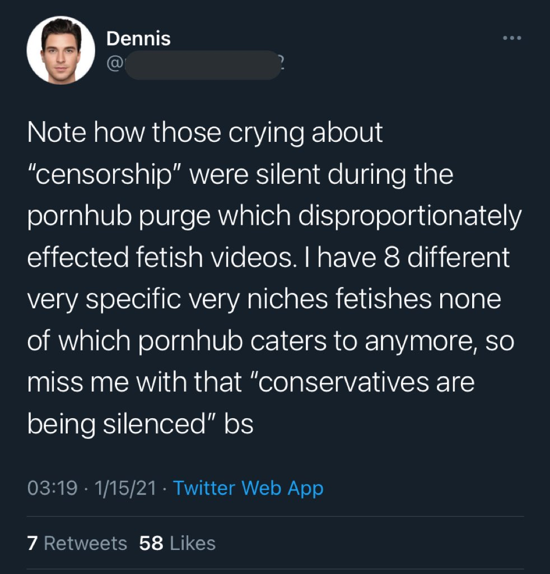Image resolution: width=550 pixels, height=574 pixels.
Task: Open the three-dot more options menu
Action: (x=511, y=38)
